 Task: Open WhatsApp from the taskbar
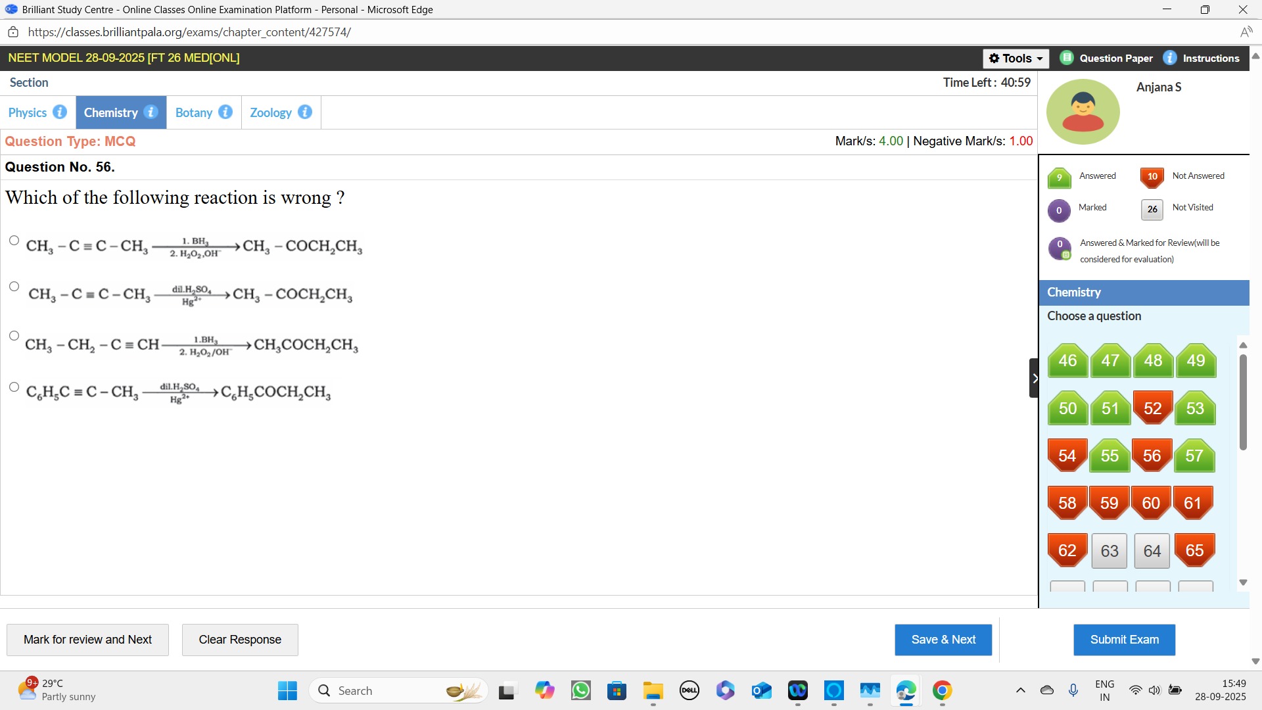[581, 690]
